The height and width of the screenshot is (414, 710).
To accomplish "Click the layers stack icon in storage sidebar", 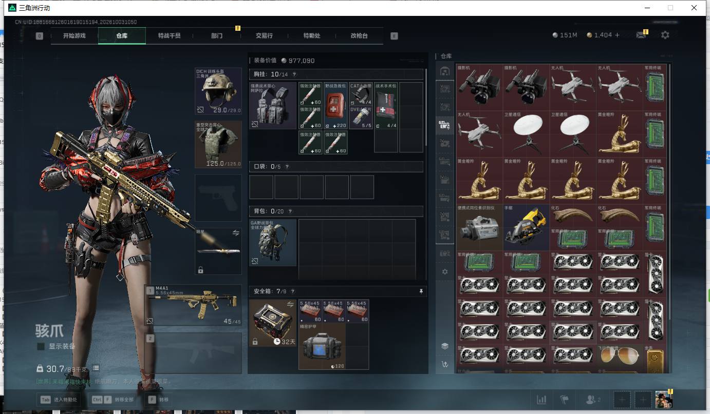I will (445, 346).
